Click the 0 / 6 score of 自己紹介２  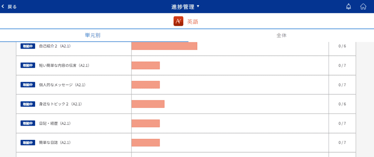point(342,46)
